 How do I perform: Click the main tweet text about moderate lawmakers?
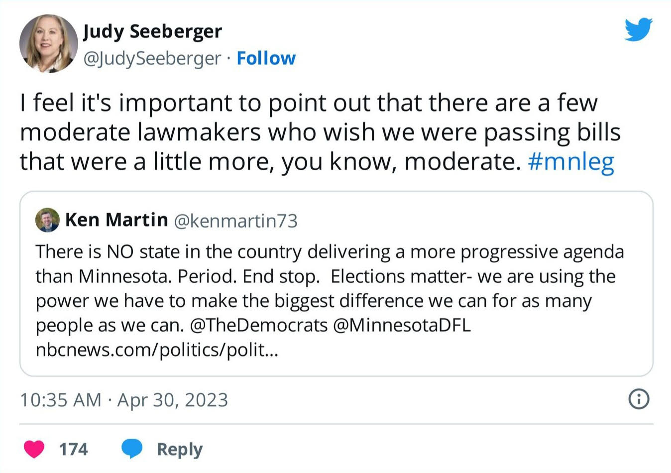tap(309, 132)
